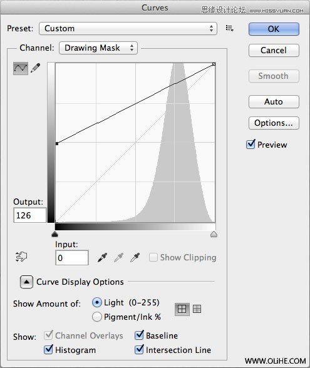Select the curve point edit tool
The height and width of the screenshot is (368, 310).
(21, 69)
